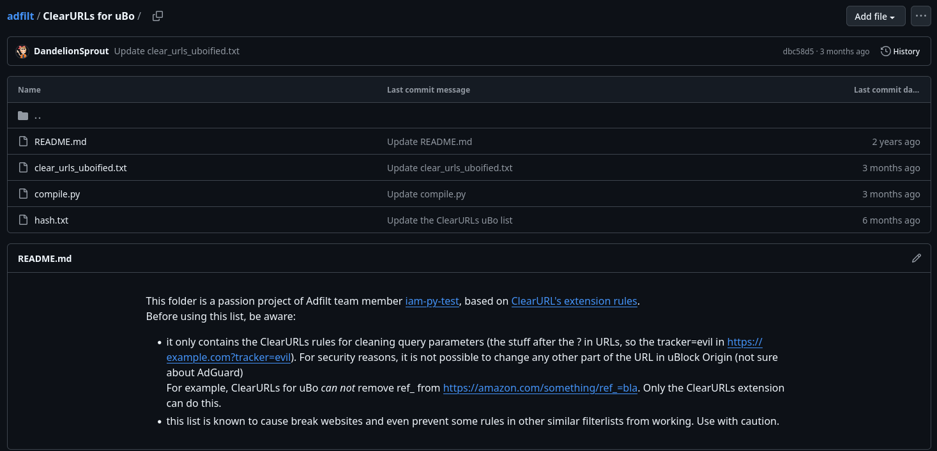The width and height of the screenshot is (937, 451).
Task: Click the 'Name' column header
Action: (x=29, y=90)
